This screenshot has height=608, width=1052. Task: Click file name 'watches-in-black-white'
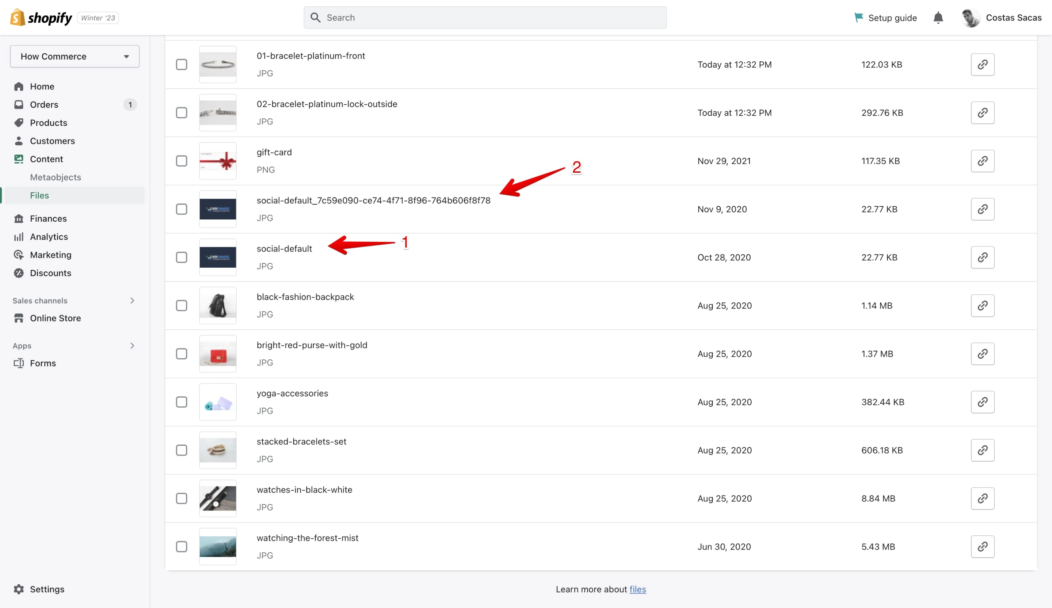(304, 489)
